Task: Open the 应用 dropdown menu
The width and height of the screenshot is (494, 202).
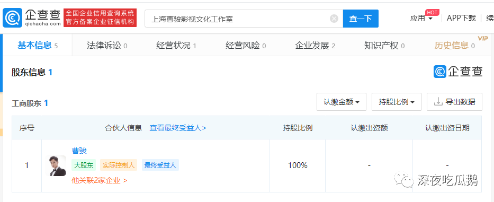Action: [421, 19]
